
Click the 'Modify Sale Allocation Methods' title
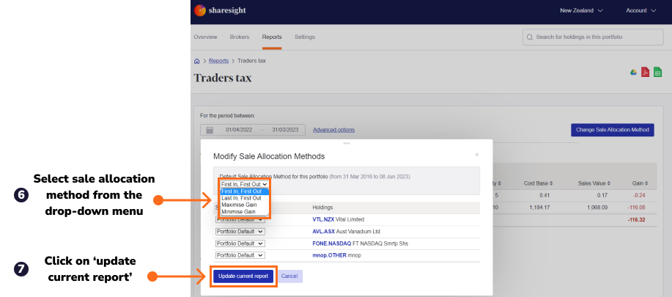(269, 156)
